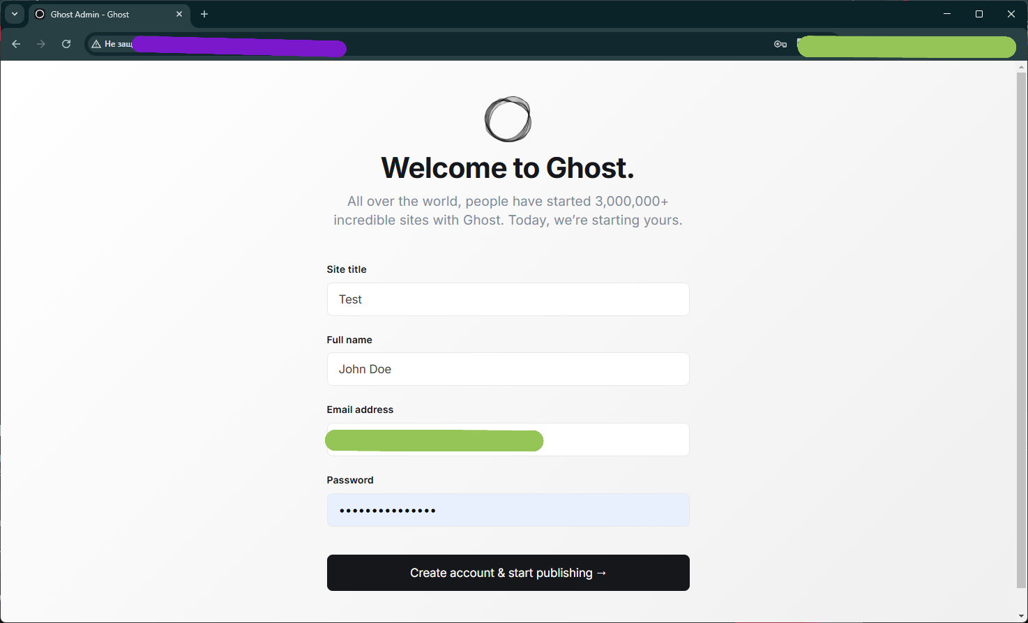The image size is (1028, 623).
Task: Focus the Full name field
Action: (508, 369)
